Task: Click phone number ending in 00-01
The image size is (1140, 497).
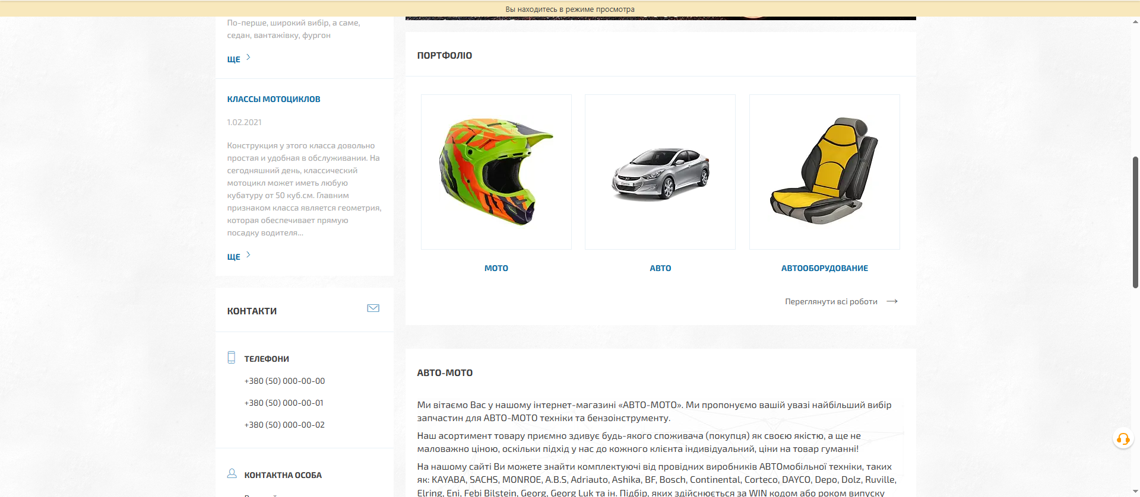Action: tap(284, 403)
